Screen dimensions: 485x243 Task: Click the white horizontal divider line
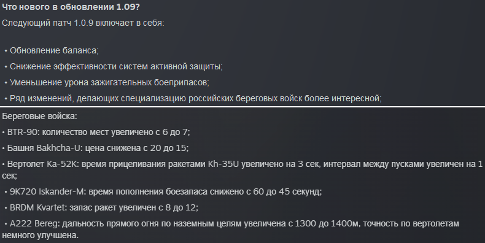coord(243,107)
